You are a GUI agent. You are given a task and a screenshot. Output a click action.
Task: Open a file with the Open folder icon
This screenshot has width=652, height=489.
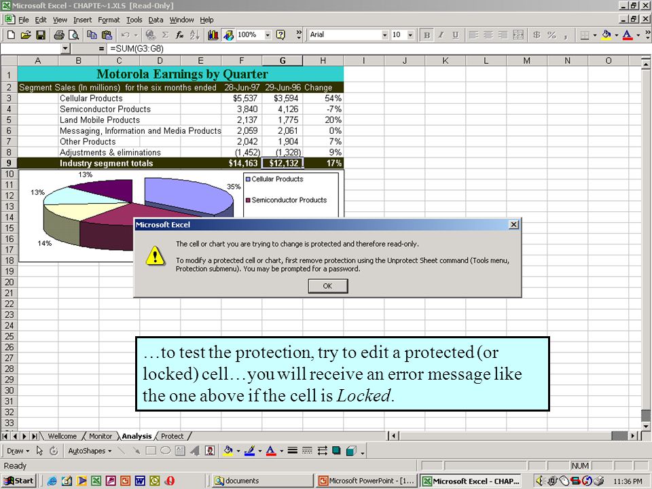click(26, 35)
